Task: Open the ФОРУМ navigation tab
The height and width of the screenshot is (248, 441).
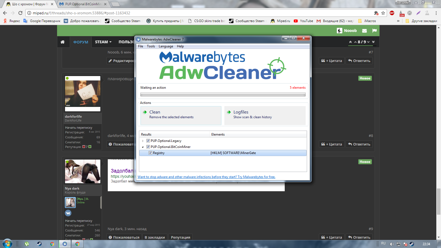Action: 81,42
